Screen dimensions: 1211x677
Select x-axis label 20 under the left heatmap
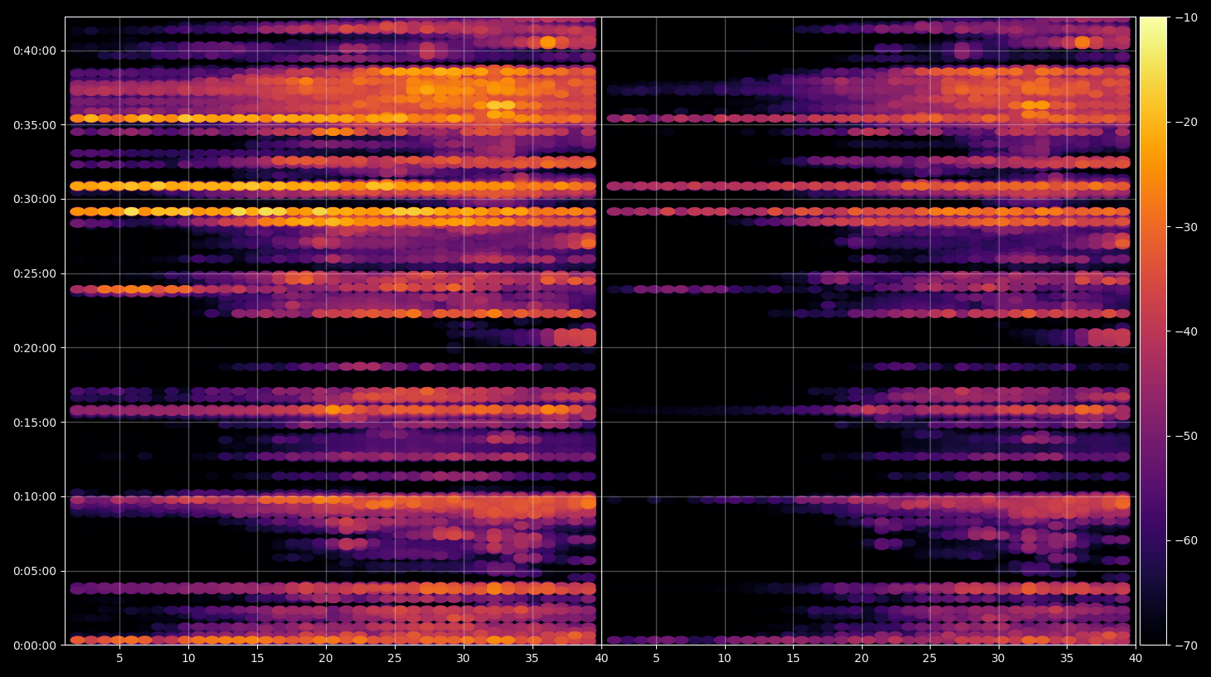pos(325,659)
